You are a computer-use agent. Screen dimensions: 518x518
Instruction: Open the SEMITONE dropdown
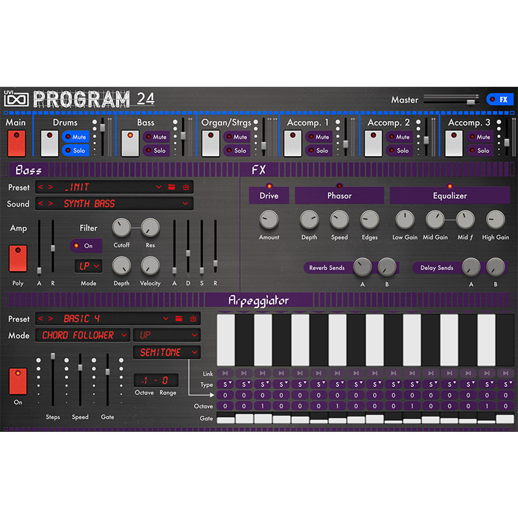point(167,352)
